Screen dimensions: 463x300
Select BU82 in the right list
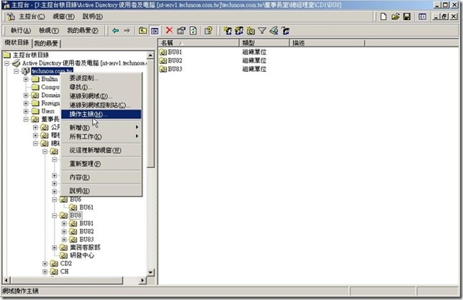175,61
